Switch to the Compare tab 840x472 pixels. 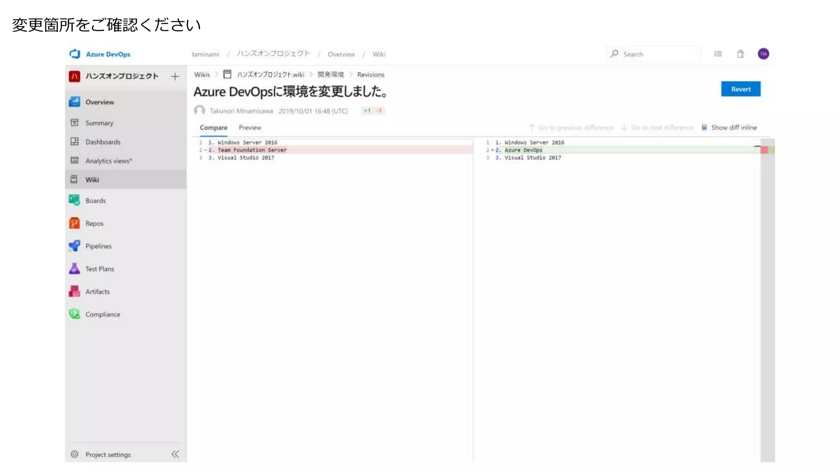[x=213, y=127]
